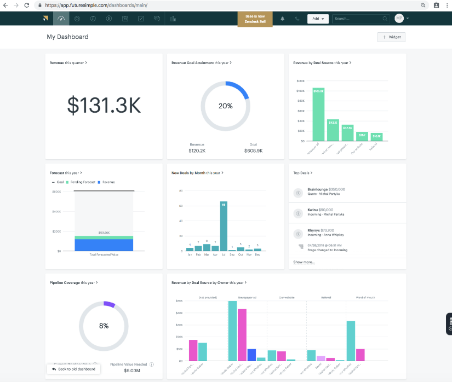Open the Calendar icon in the top bar
Image resolution: width=452 pixels, height=382 pixels.
(x=125, y=18)
